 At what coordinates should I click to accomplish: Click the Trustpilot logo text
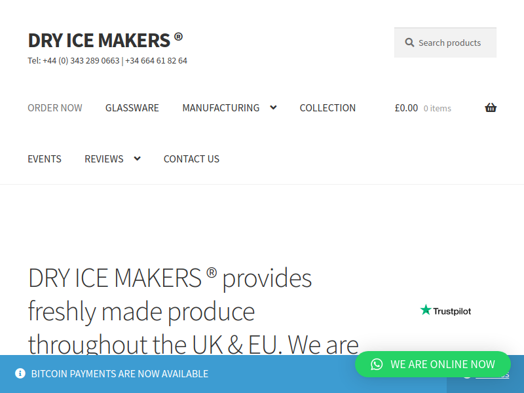pyautogui.click(x=452, y=311)
